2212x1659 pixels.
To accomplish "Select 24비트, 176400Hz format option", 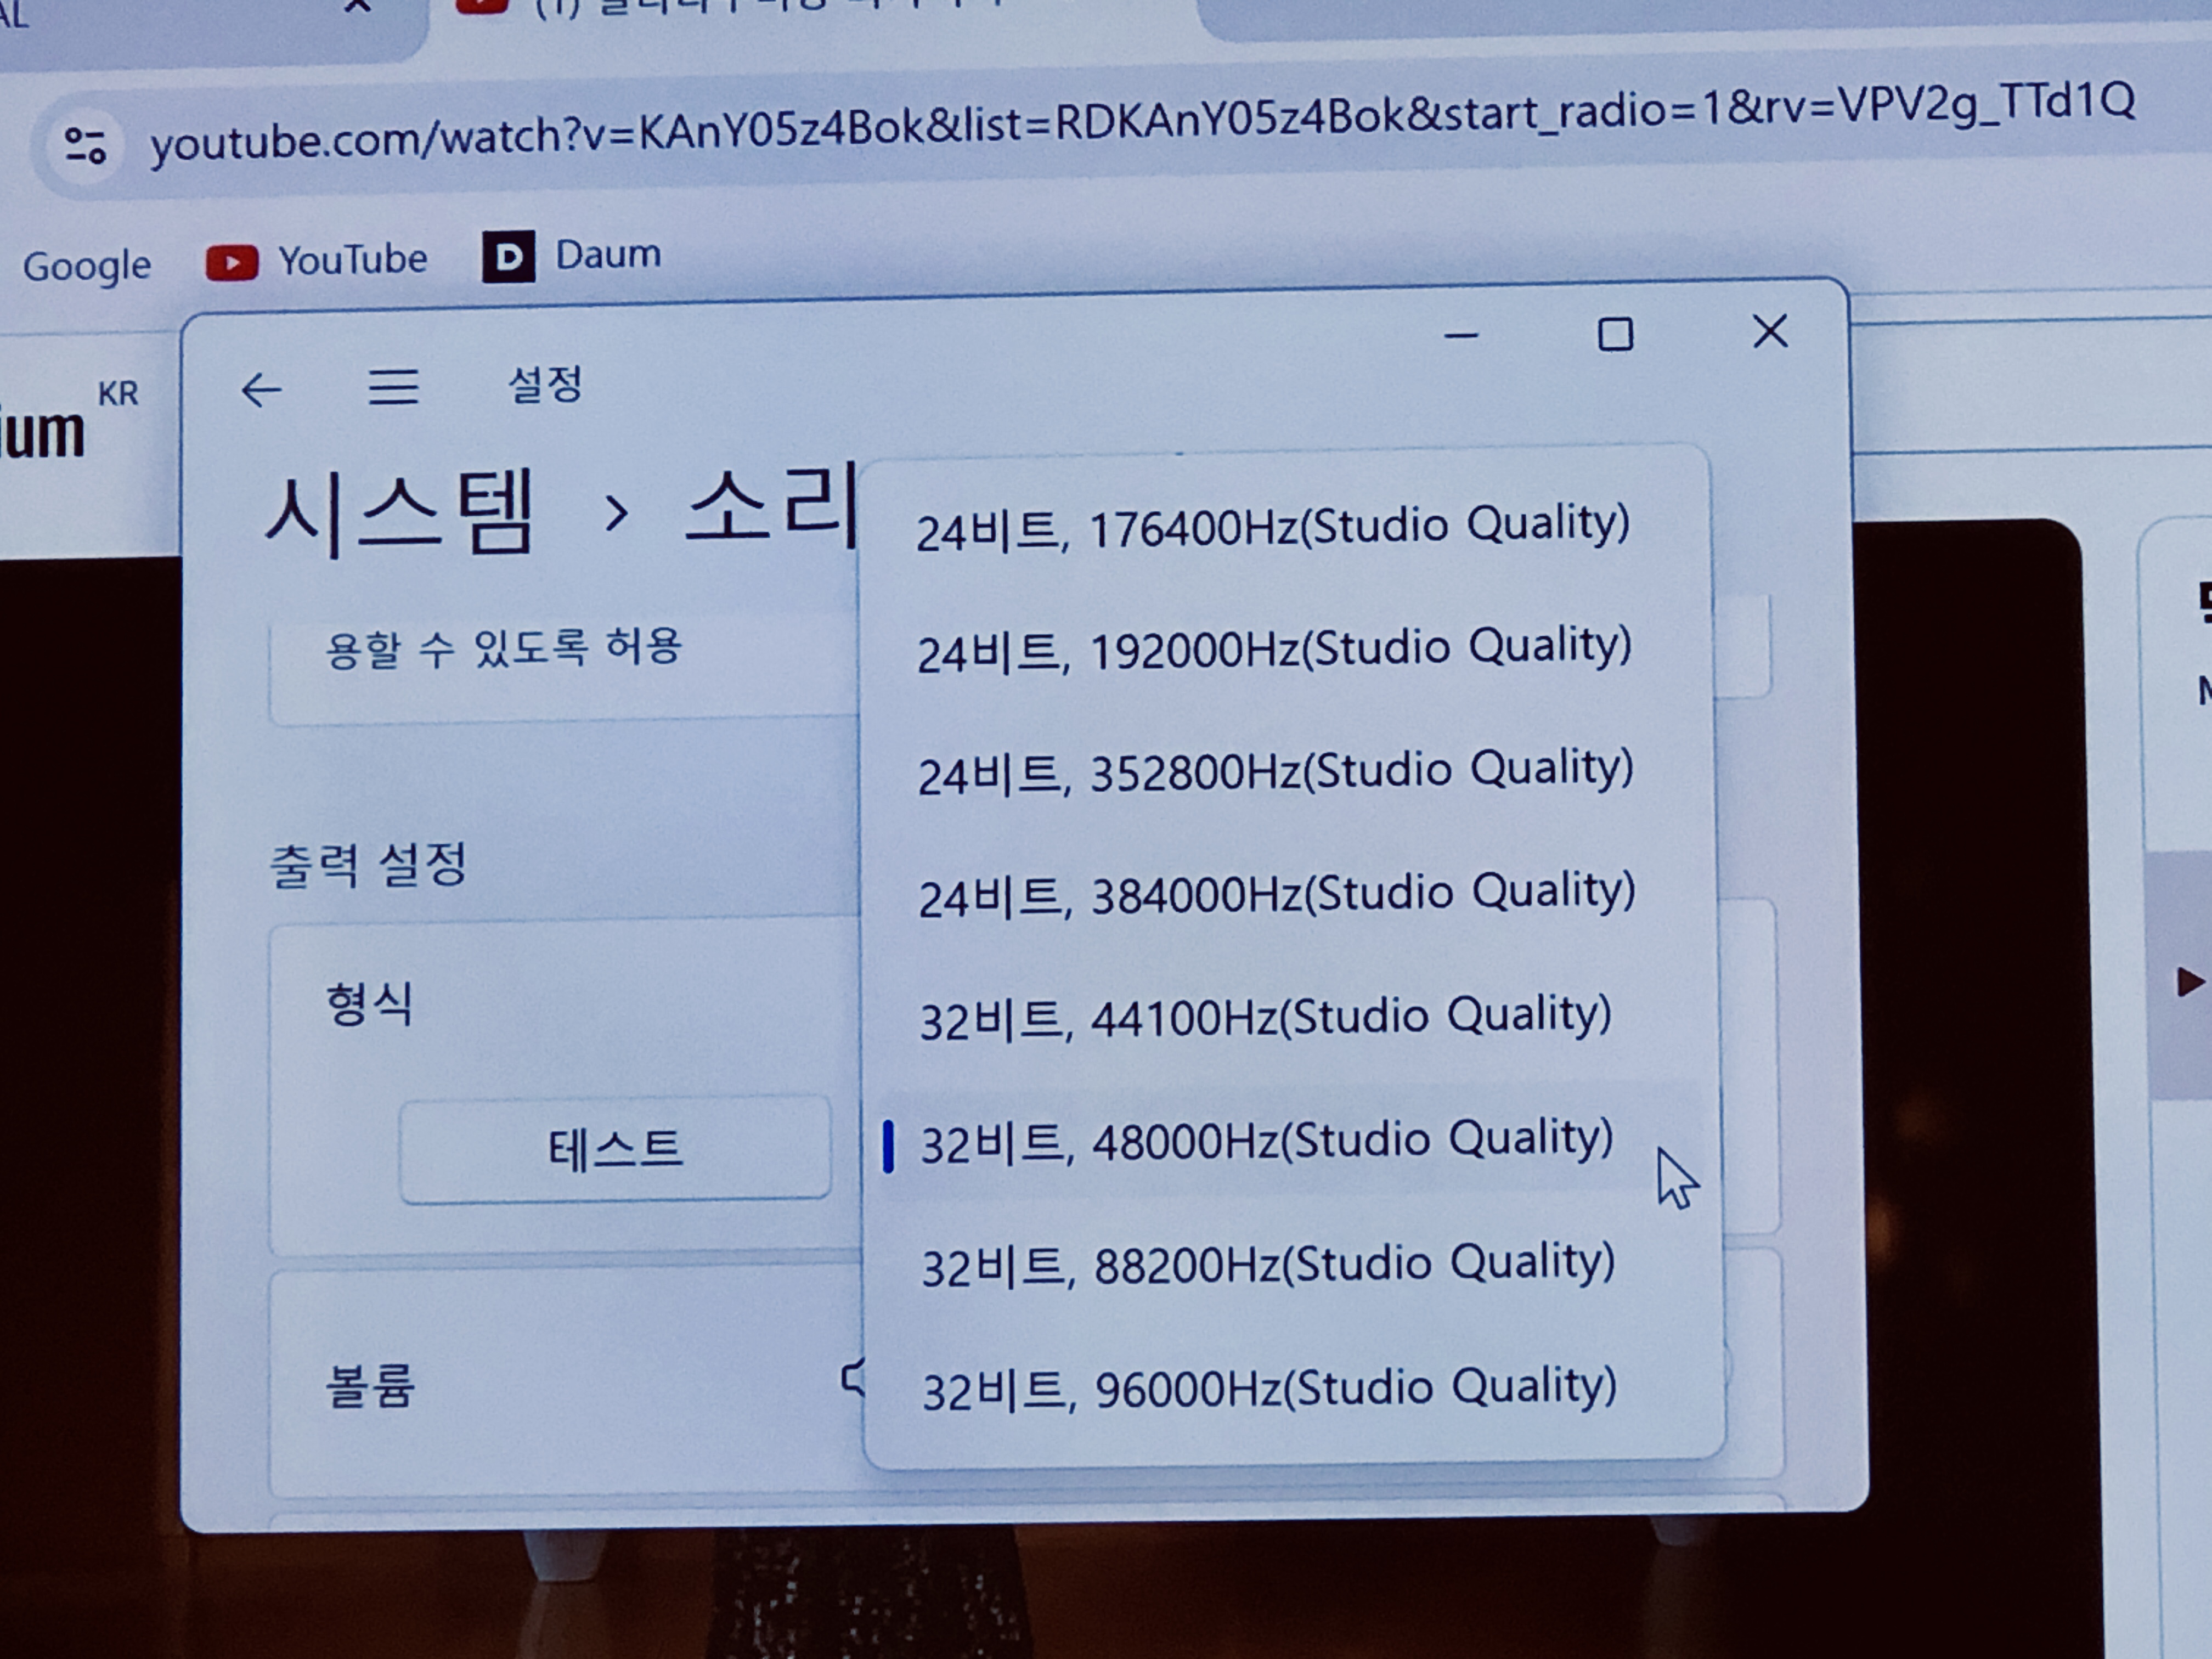I will [x=1272, y=528].
